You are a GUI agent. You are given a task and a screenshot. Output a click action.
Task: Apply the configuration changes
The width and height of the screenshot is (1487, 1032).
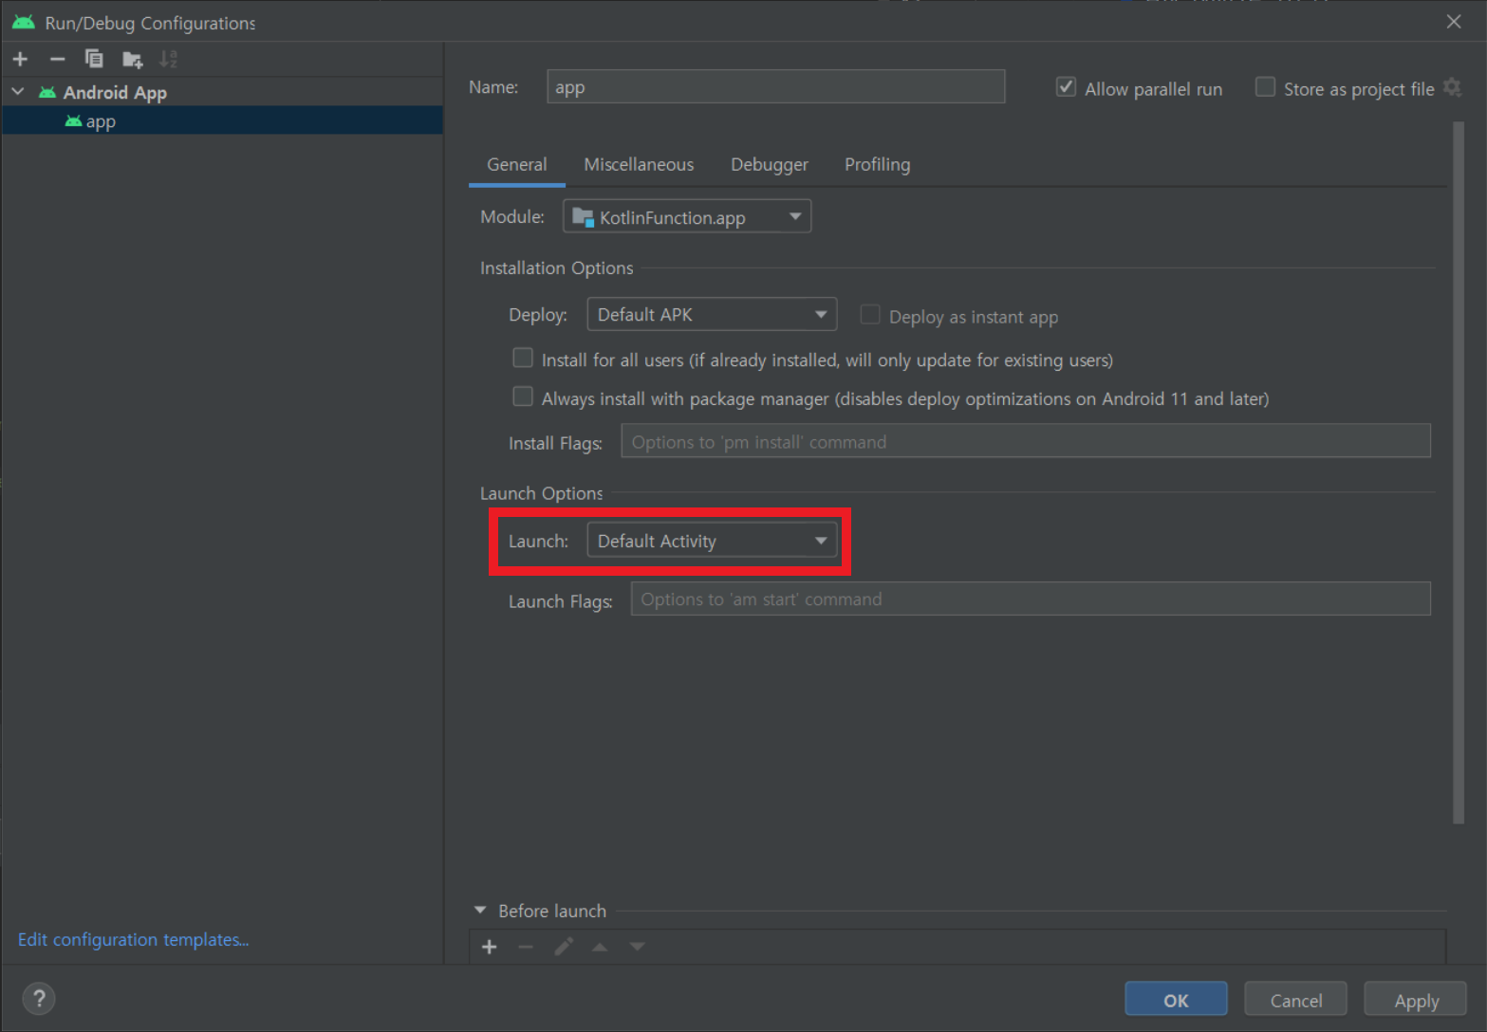pyautogui.click(x=1415, y=999)
